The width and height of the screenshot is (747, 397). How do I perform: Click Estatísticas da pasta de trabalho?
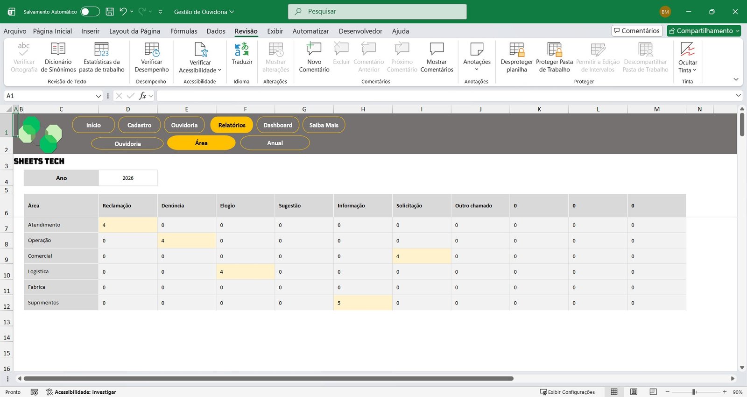101,50
